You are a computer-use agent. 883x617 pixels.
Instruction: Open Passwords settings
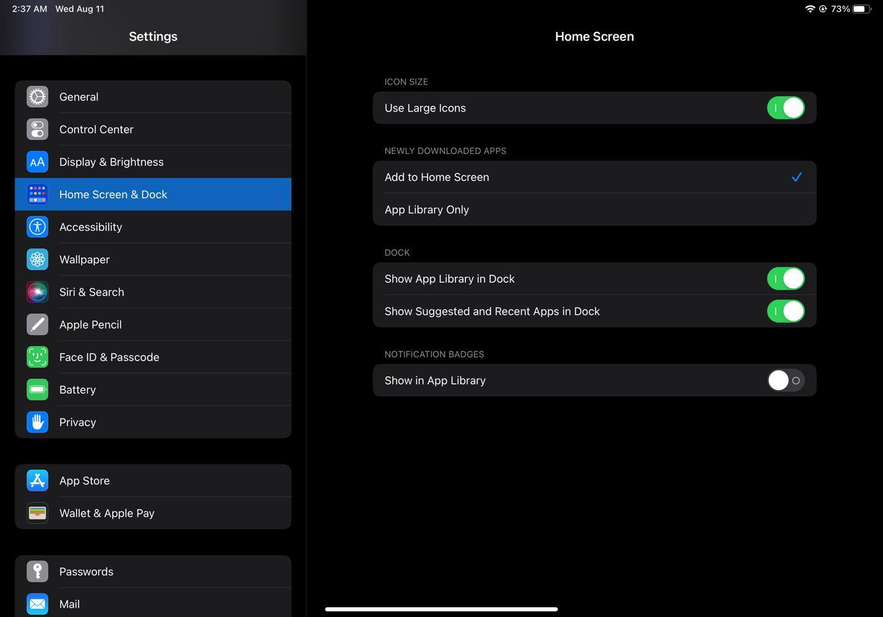pyautogui.click(x=86, y=571)
